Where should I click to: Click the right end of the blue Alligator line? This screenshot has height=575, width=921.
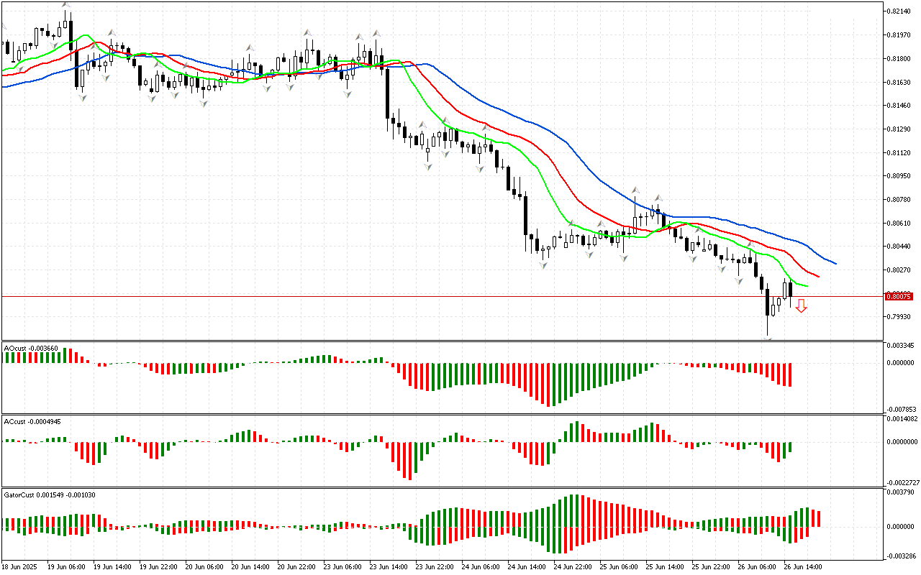pos(835,264)
